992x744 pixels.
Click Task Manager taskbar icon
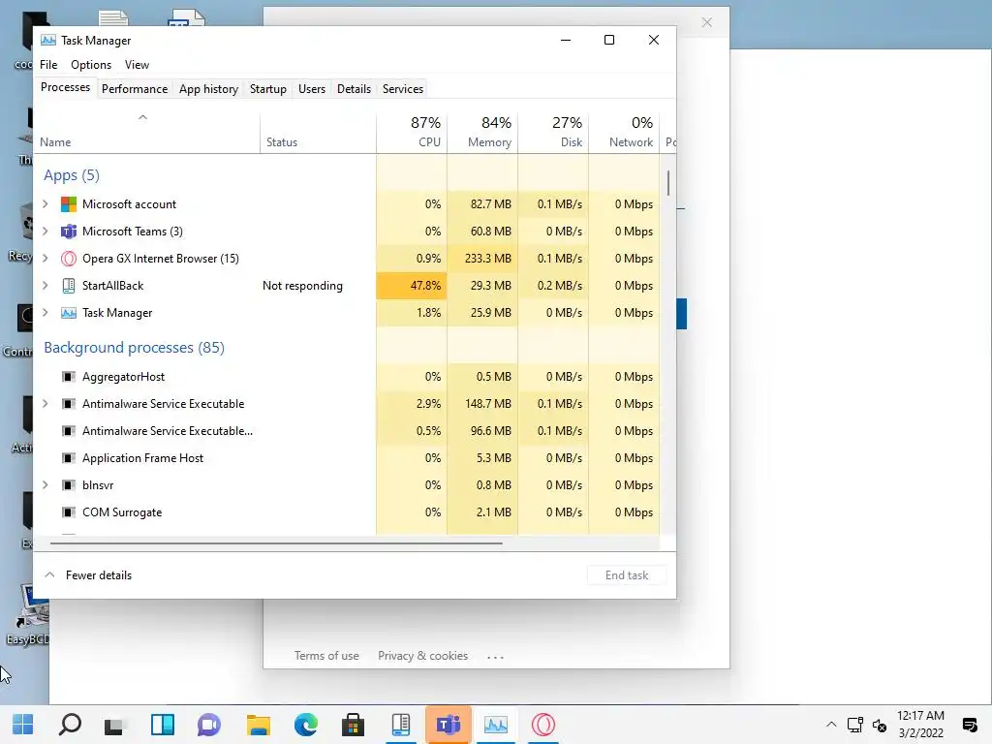[496, 725]
